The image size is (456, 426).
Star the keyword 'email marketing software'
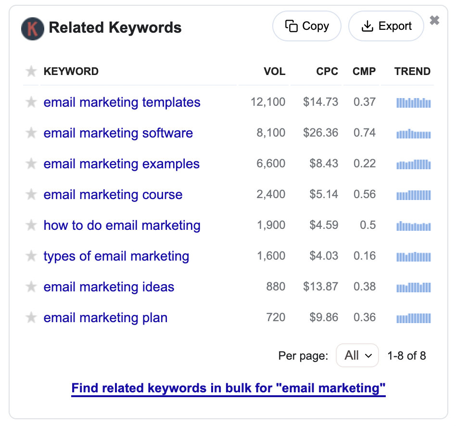pyautogui.click(x=31, y=133)
